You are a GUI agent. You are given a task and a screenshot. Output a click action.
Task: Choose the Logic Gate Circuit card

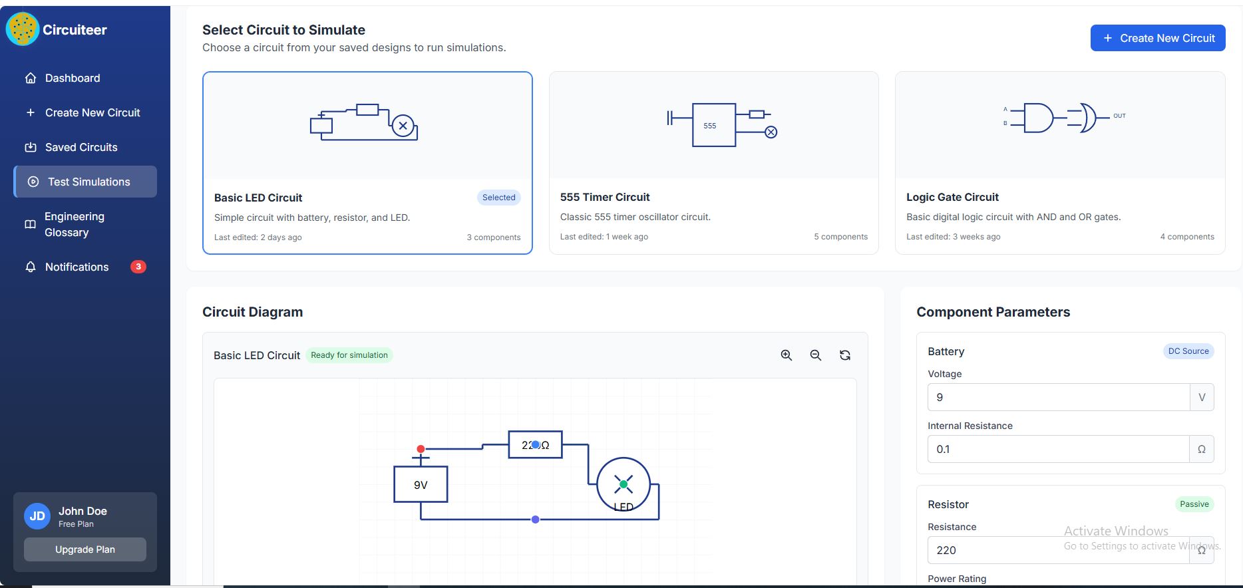click(1059, 163)
